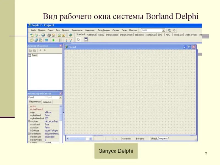
Task: Click the Add File to Project icon
Action: pyautogui.click(x=59, y=35)
